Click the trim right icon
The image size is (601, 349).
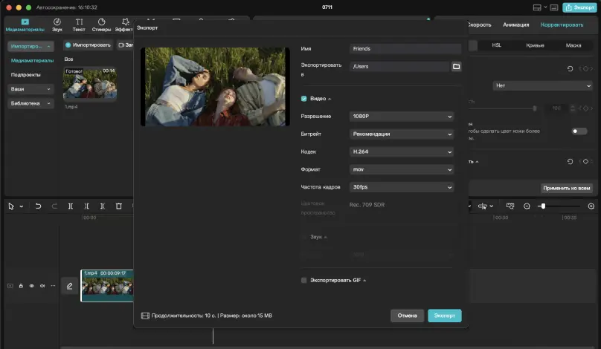click(103, 206)
